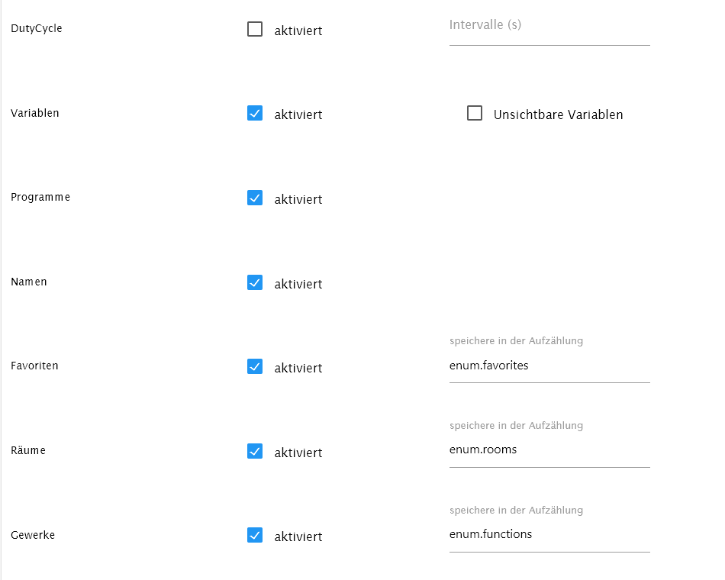Uncheck the Variablen aktiviert checkbox

(x=255, y=113)
